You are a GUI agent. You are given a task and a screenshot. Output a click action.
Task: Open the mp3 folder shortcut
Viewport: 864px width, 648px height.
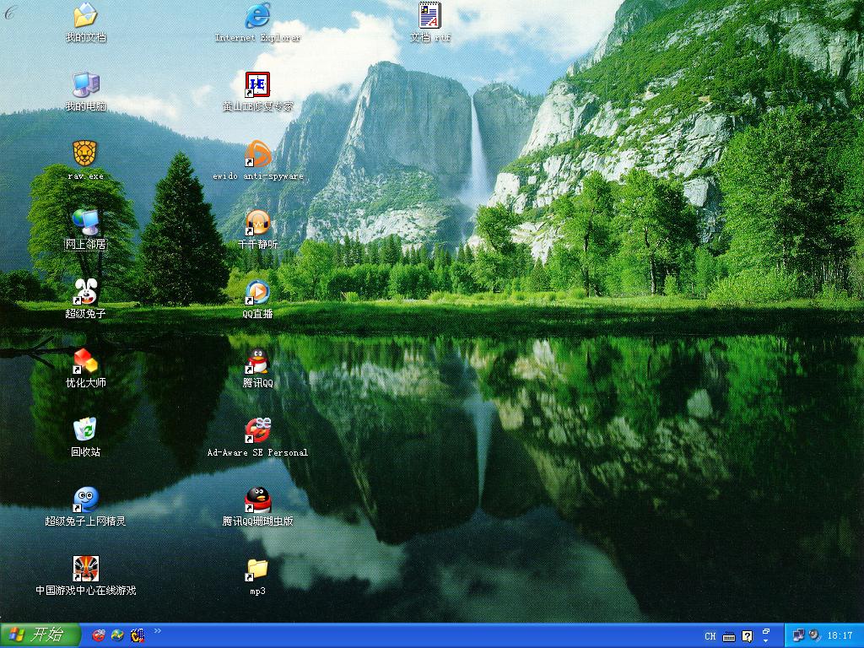pyautogui.click(x=257, y=569)
